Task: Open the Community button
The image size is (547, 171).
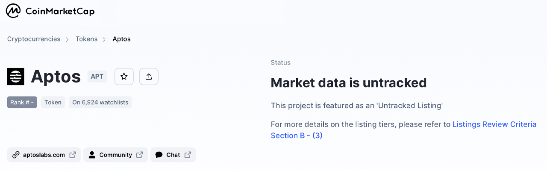Action: coord(115,155)
